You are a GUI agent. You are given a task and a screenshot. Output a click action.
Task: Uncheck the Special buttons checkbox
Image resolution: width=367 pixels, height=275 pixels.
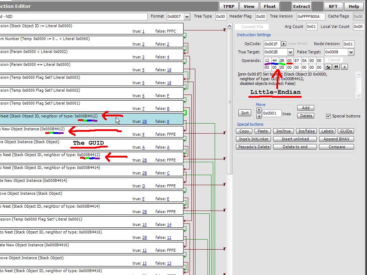pyautogui.click(x=328, y=116)
